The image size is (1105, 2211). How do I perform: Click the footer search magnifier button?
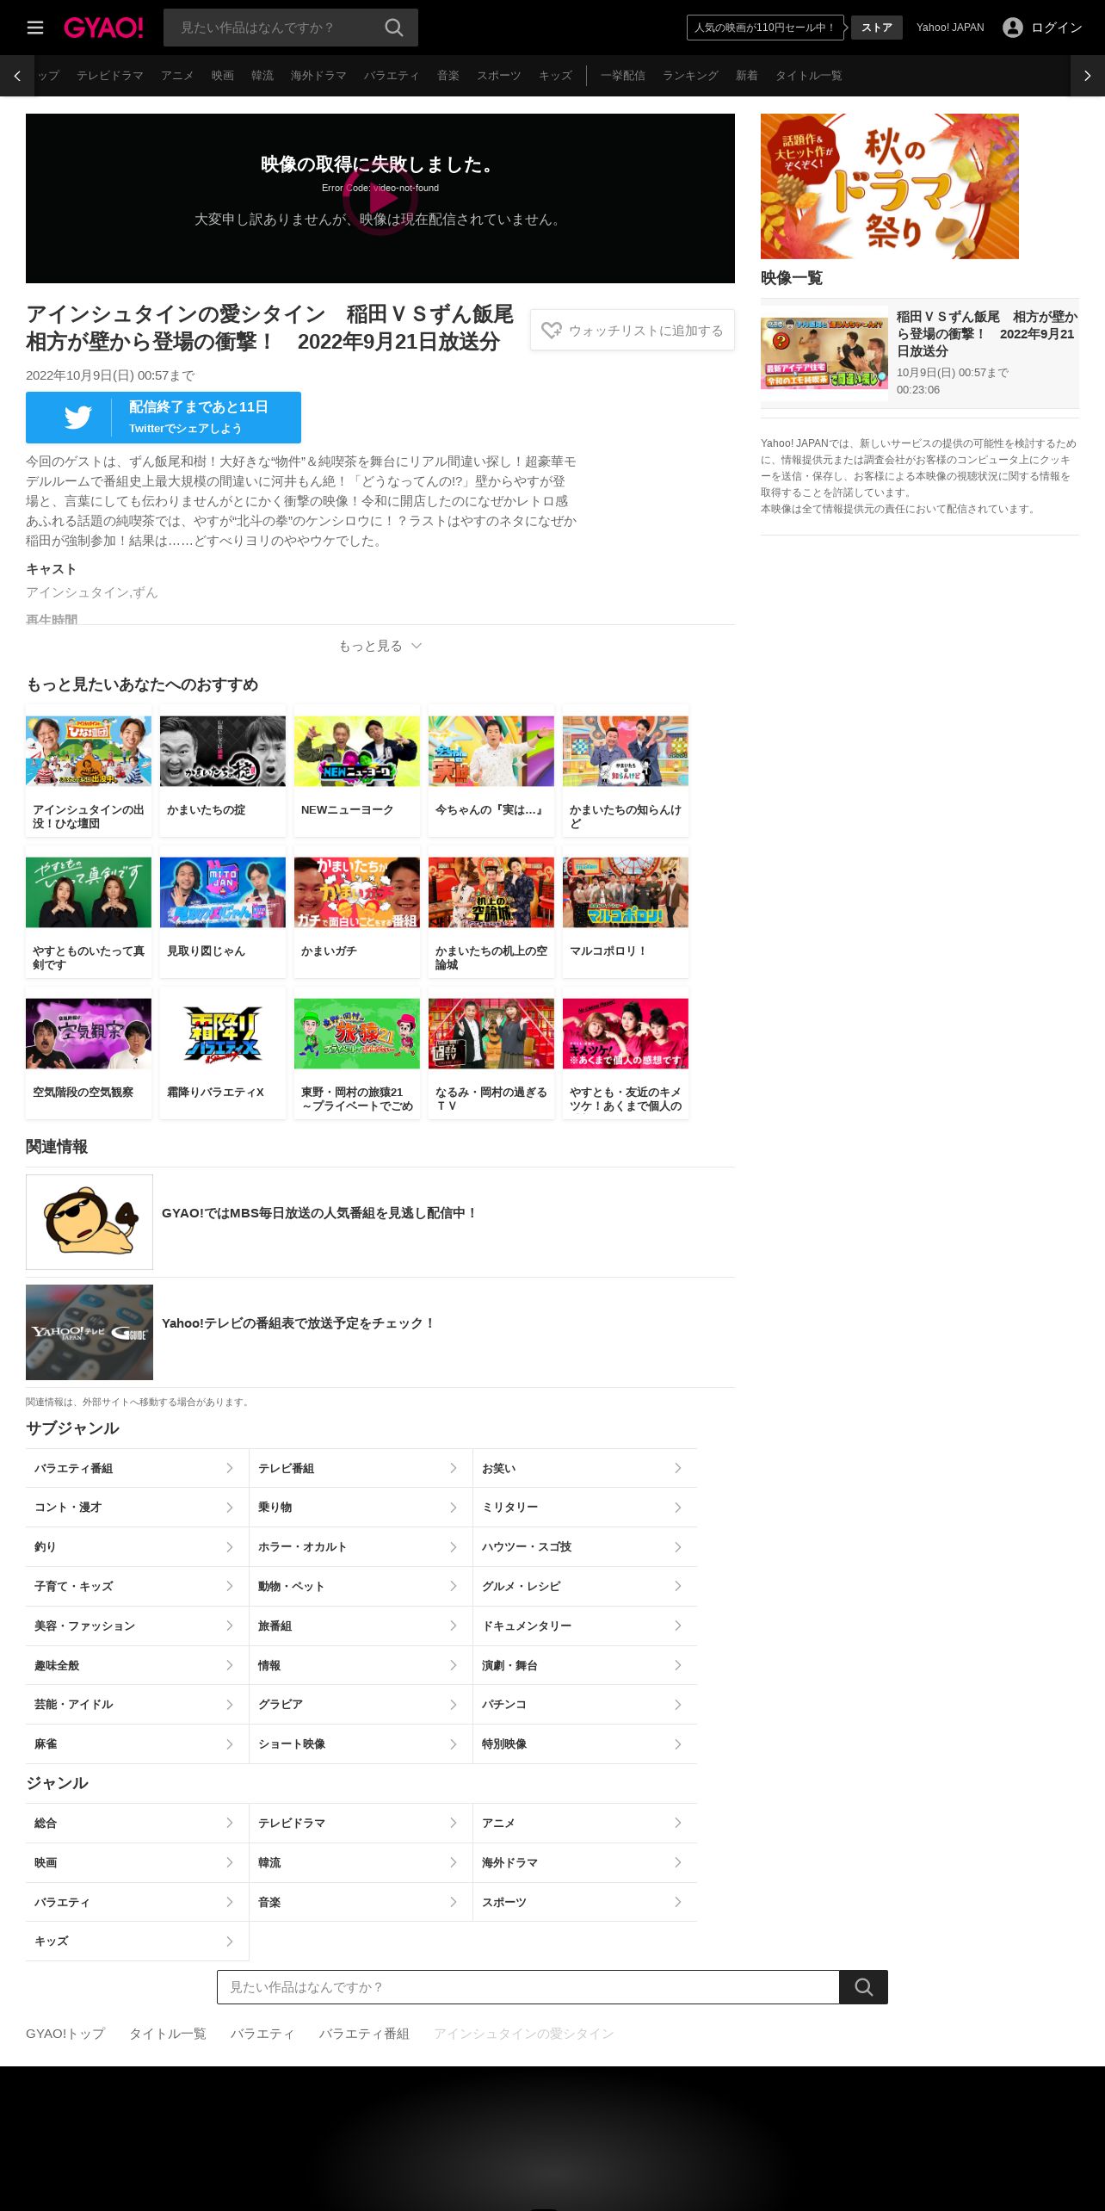point(864,1987)
